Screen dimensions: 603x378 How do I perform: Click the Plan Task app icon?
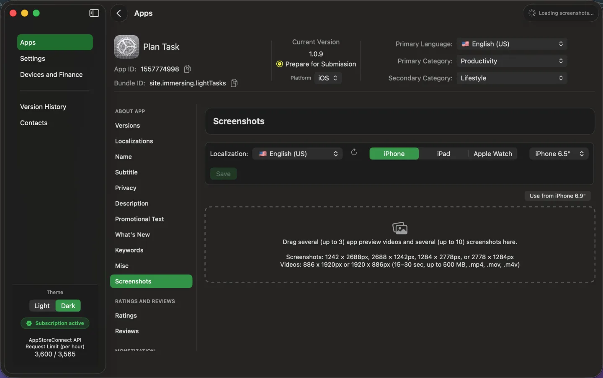point(126,47)
